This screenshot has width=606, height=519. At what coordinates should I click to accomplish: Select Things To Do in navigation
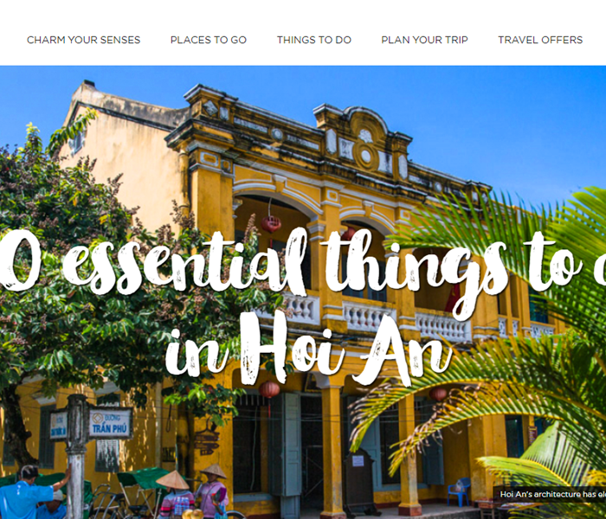tap(313, 40)
